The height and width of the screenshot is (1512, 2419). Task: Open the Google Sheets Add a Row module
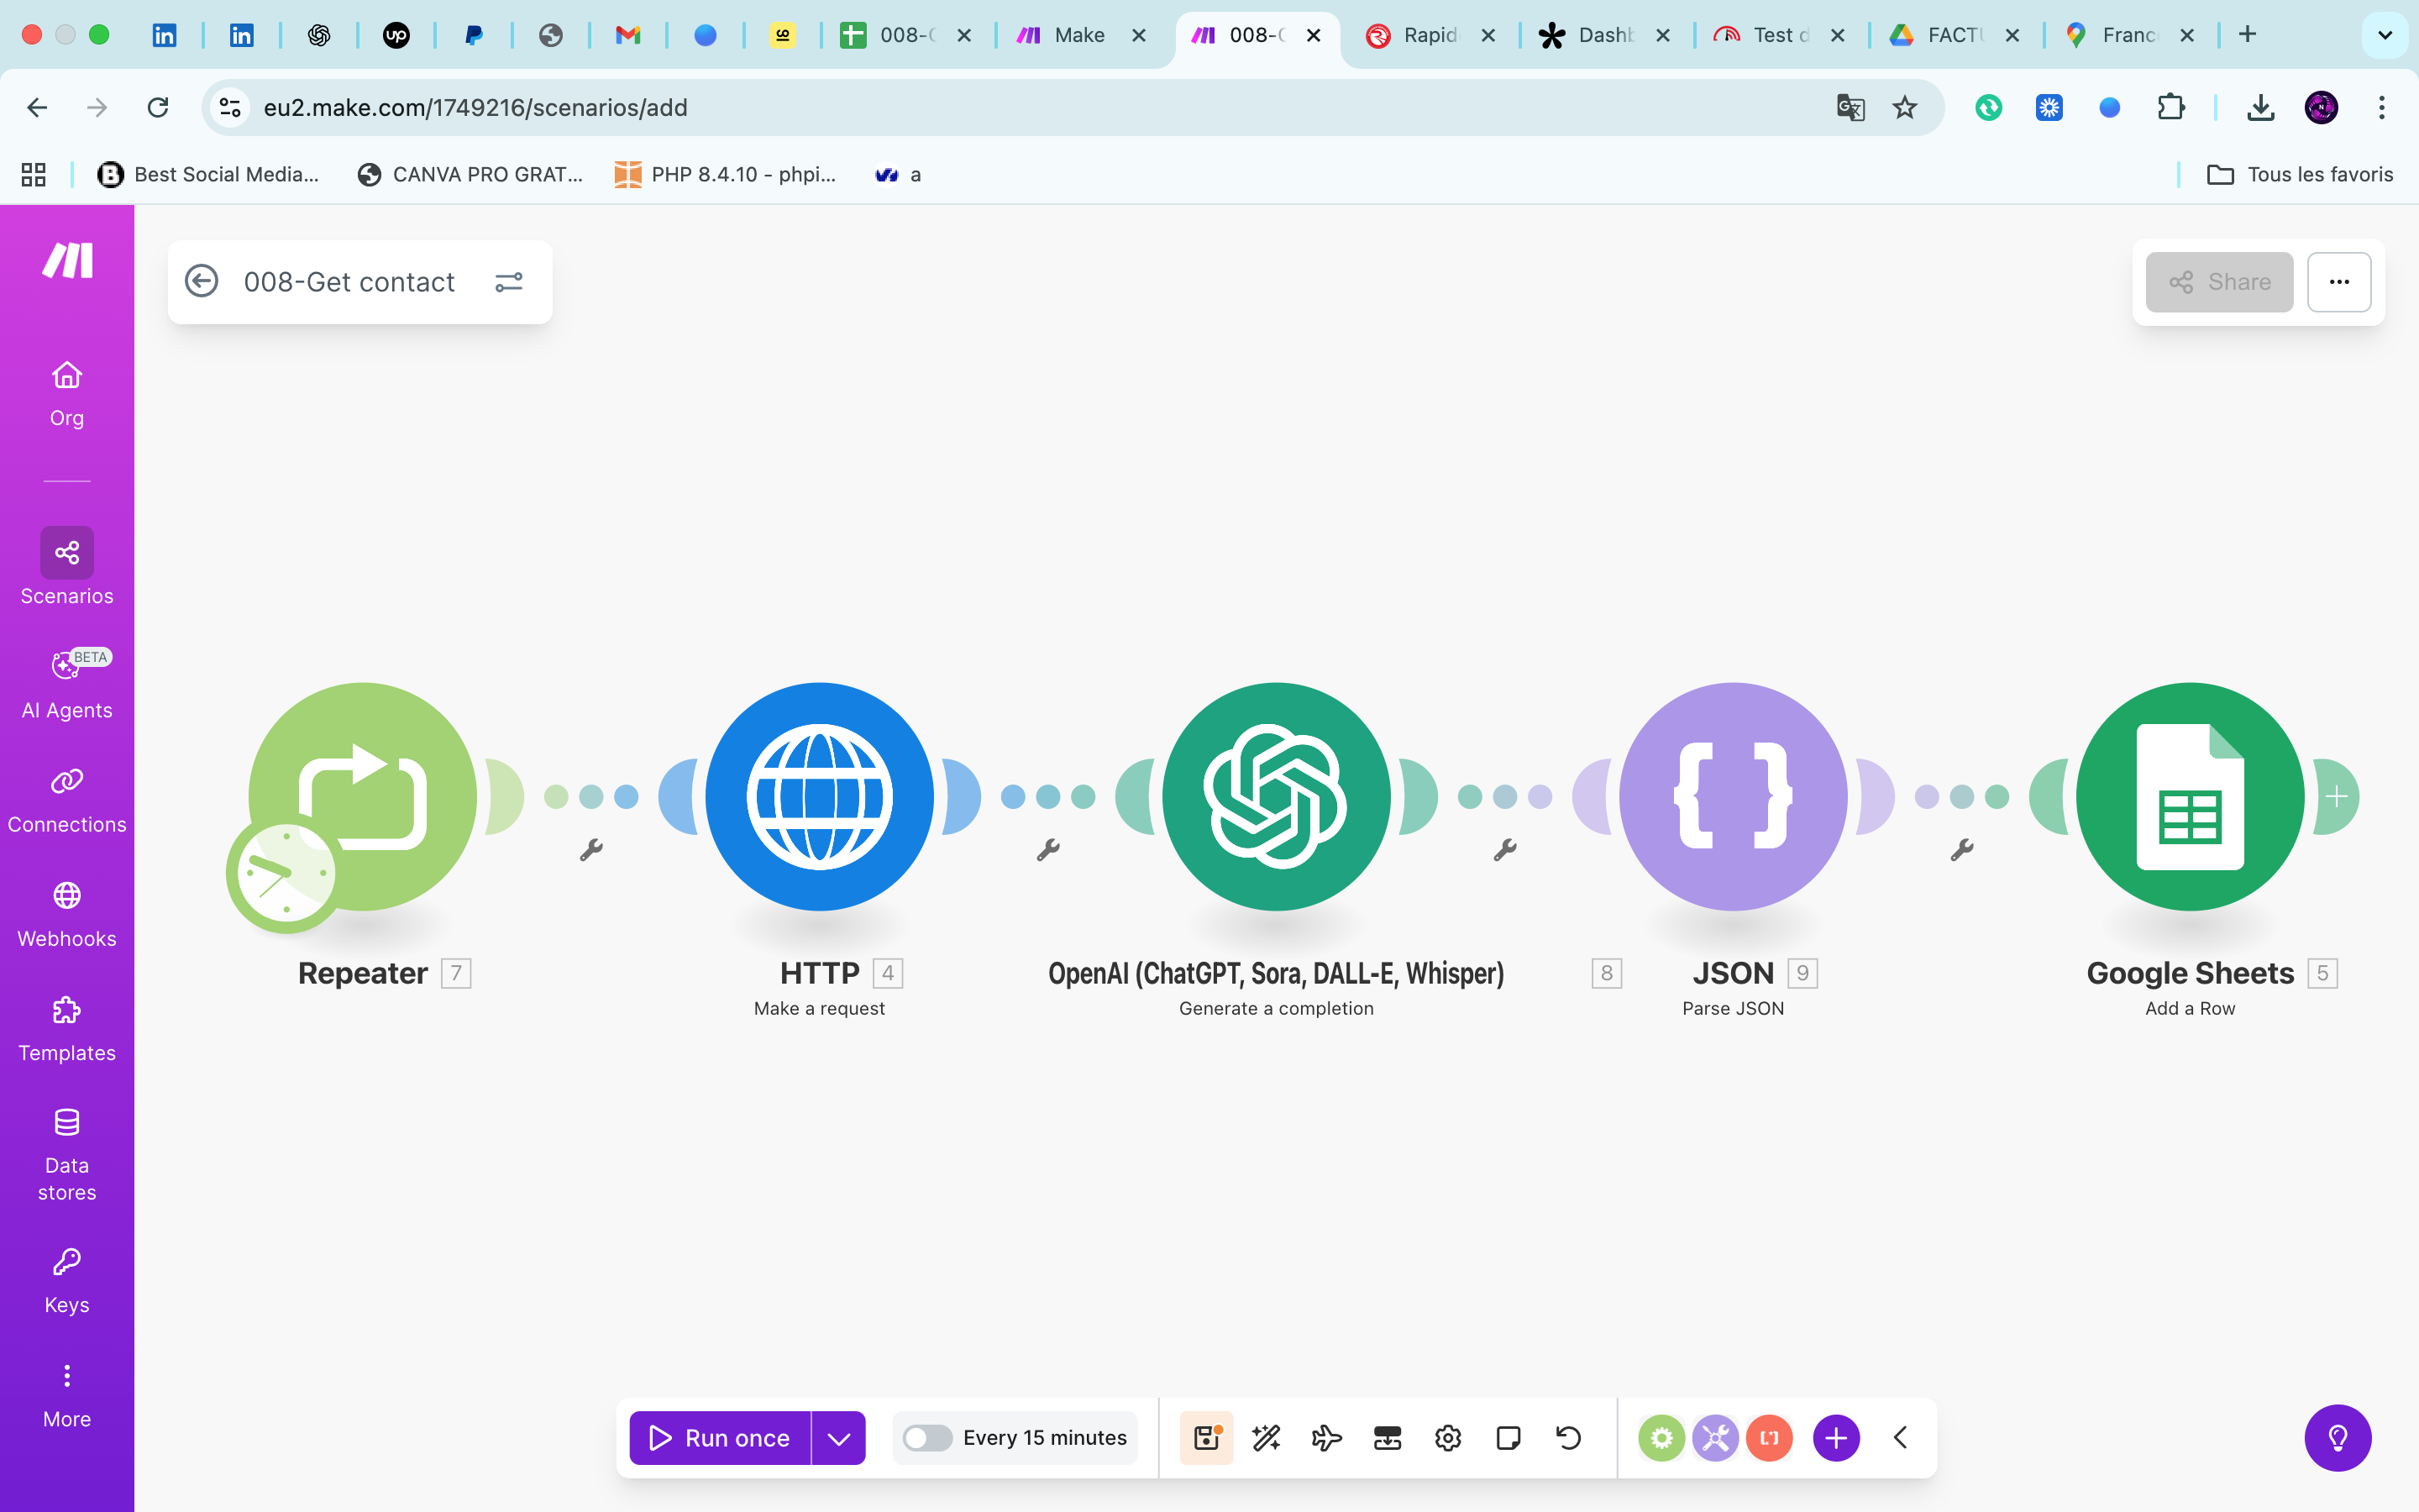(2189, 797)
